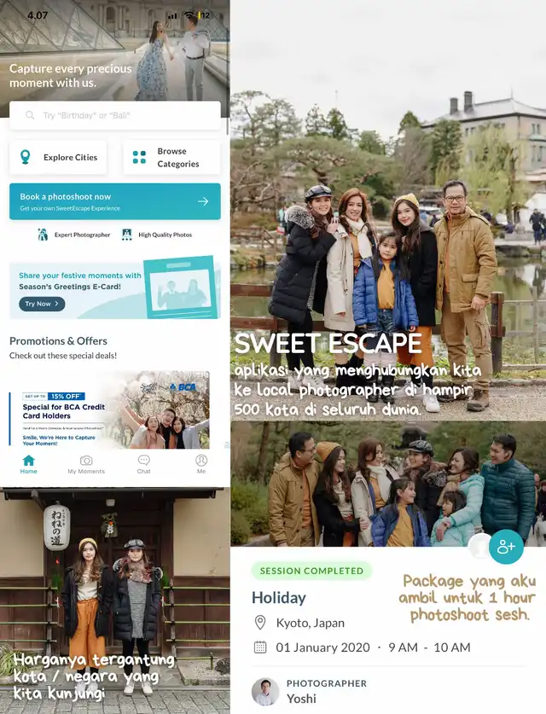Click the Try "Birthday" or "Bali" search field
Image resolution: width=546 pixels, height=714 pixels.
(x=115, y=116)
